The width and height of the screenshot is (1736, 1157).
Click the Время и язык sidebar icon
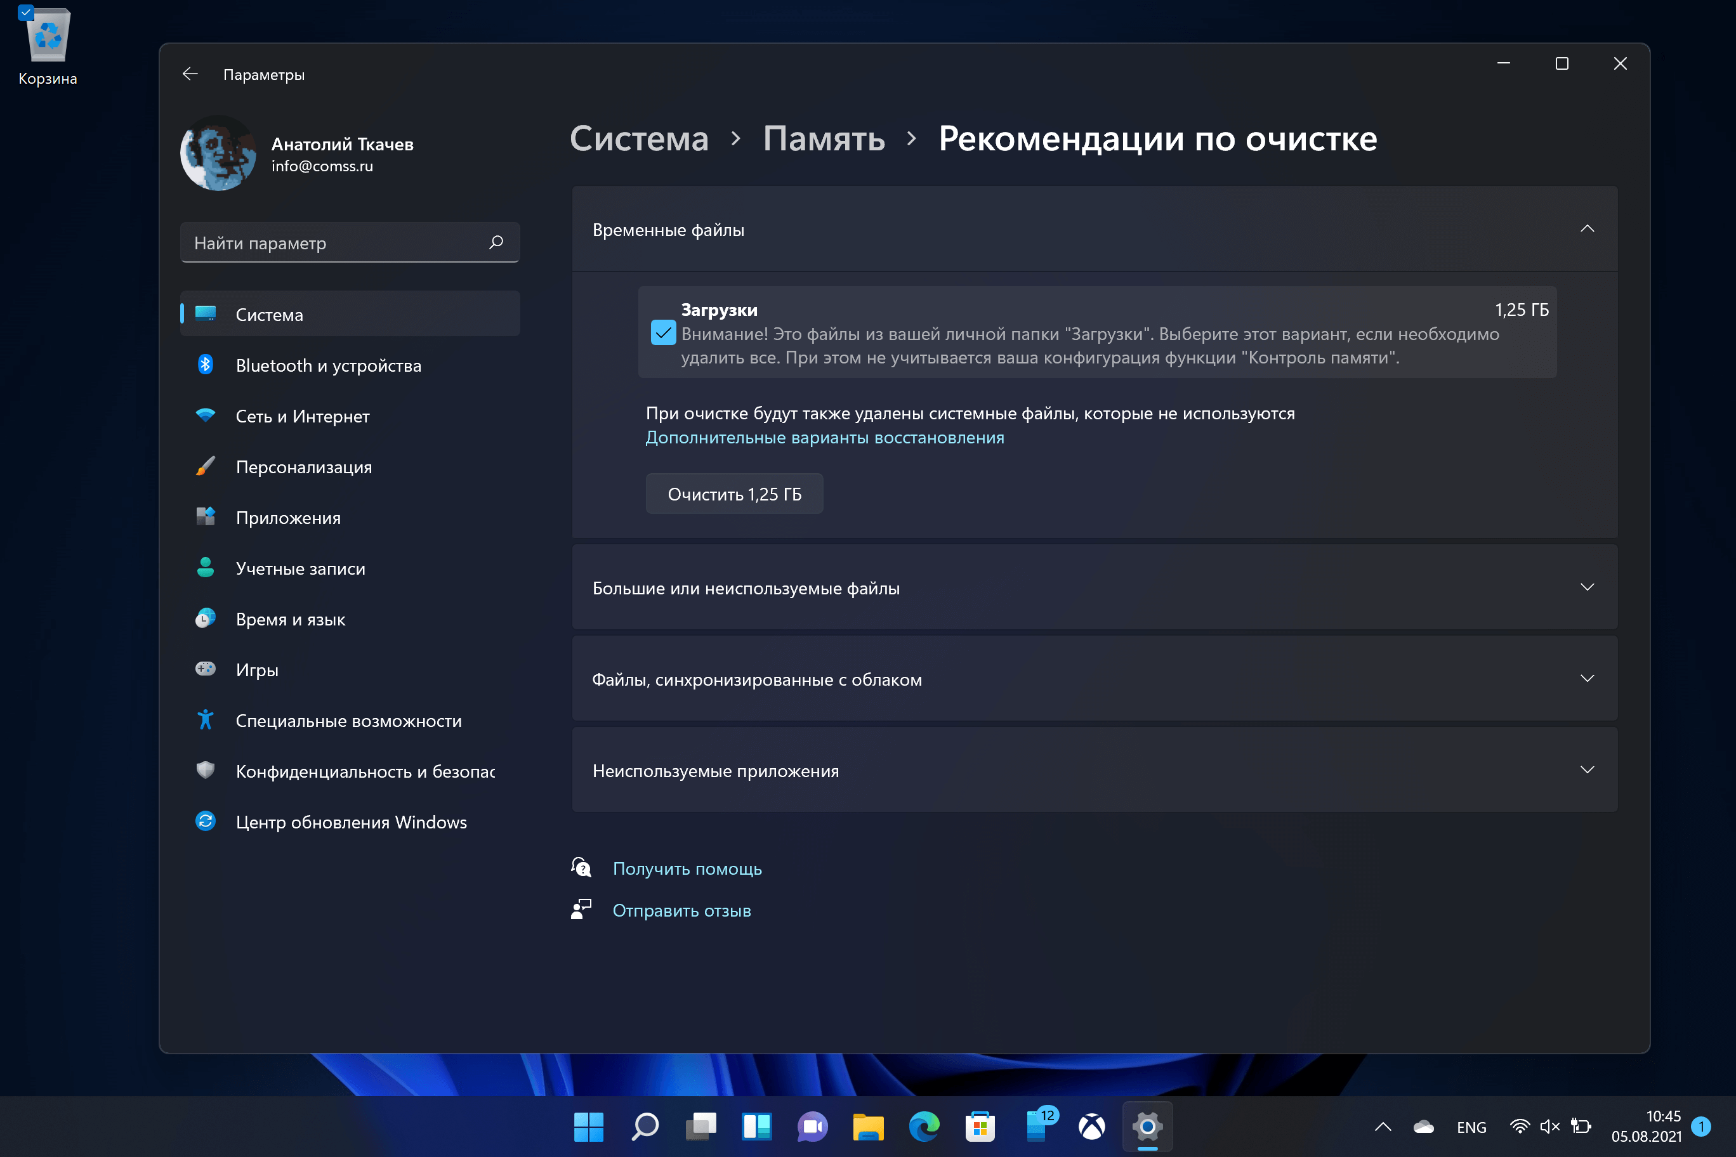[x=206, y=618]
